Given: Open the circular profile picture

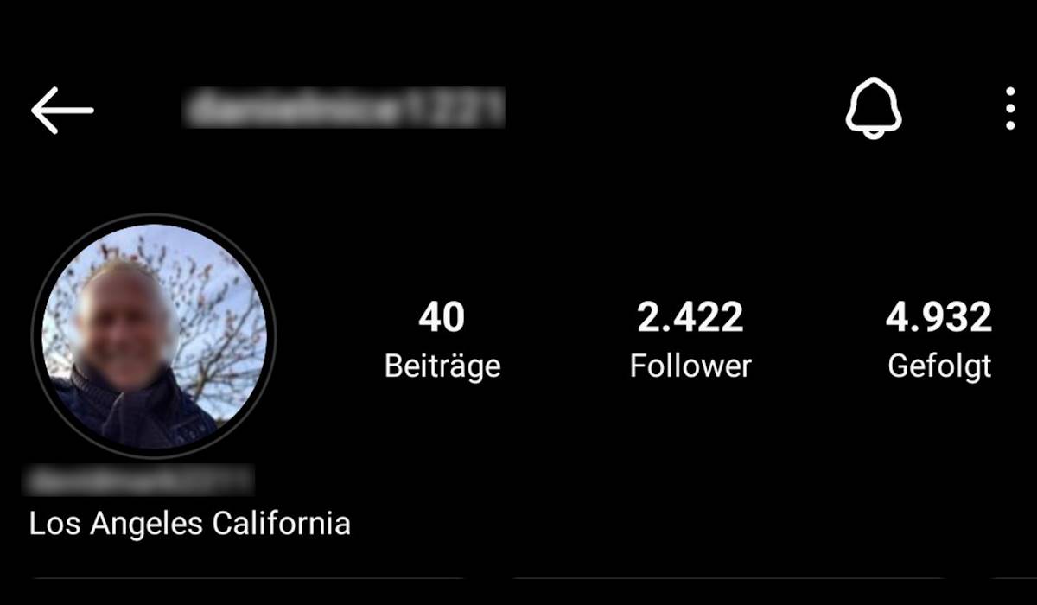Looking at the screenshot, I should tap(153, 336).
